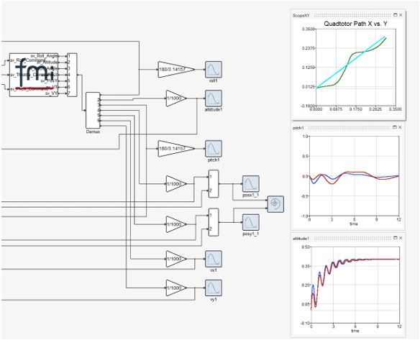Click the posx1_1 scope block
The width and height of the screenshot is (420, 340).
(x=251, y=184)
